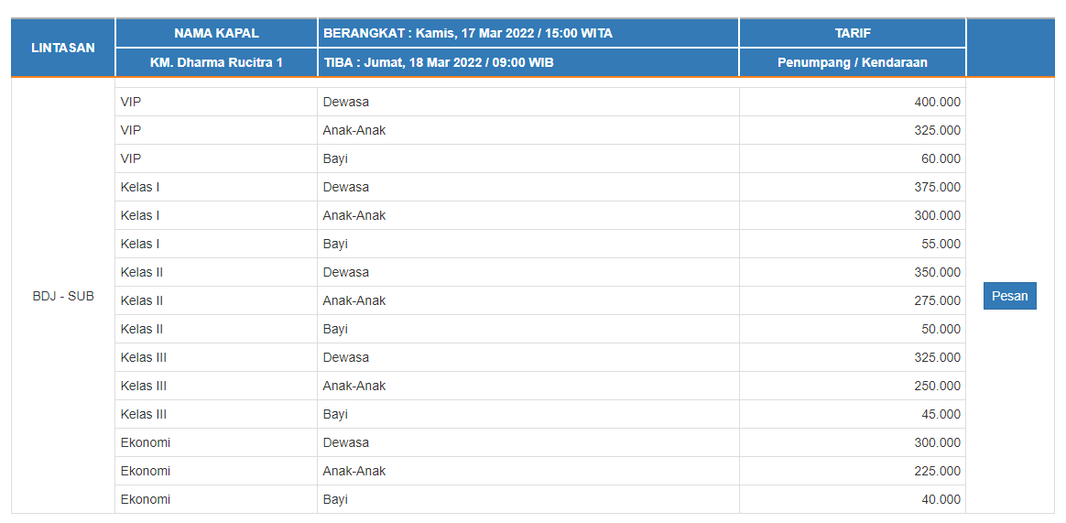Select the BDJ - SUB route cell
Viewport: 1066px width, 523px height.
click(x=62, y=296)
